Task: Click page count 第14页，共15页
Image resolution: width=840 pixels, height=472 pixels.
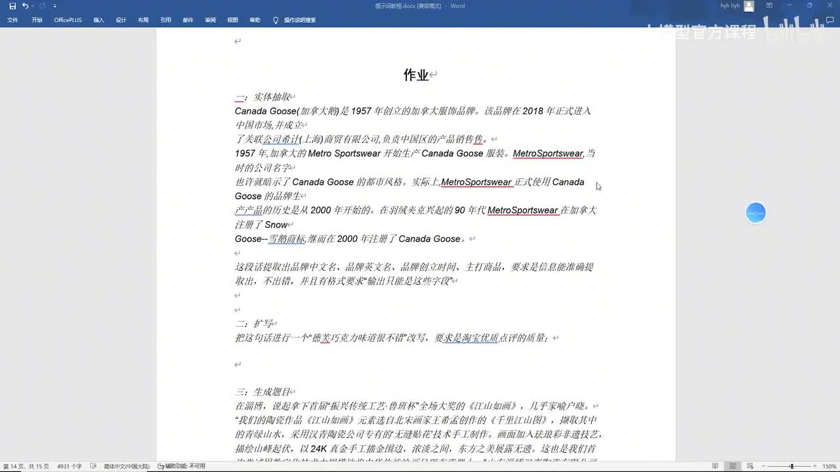Action: (26, 466)
